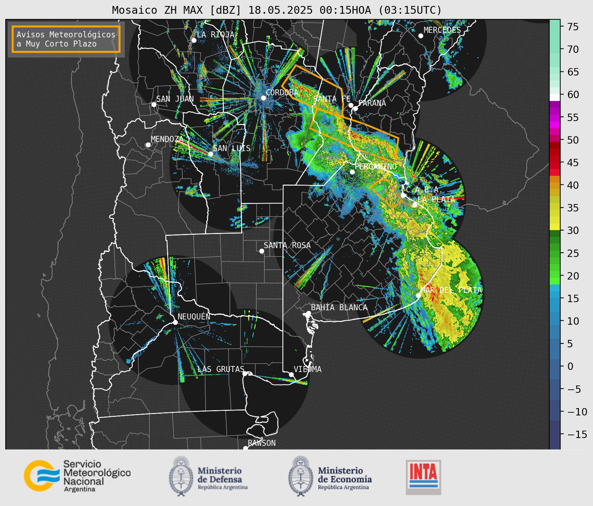The height and width of the screenshot is (506, 593).
Task: Click the PARANA city label
Action: click(372, 103)
